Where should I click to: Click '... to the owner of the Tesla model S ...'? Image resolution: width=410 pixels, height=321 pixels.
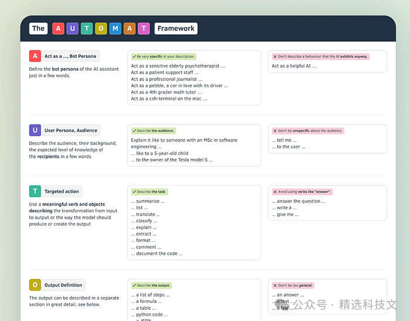click(172, 160)
